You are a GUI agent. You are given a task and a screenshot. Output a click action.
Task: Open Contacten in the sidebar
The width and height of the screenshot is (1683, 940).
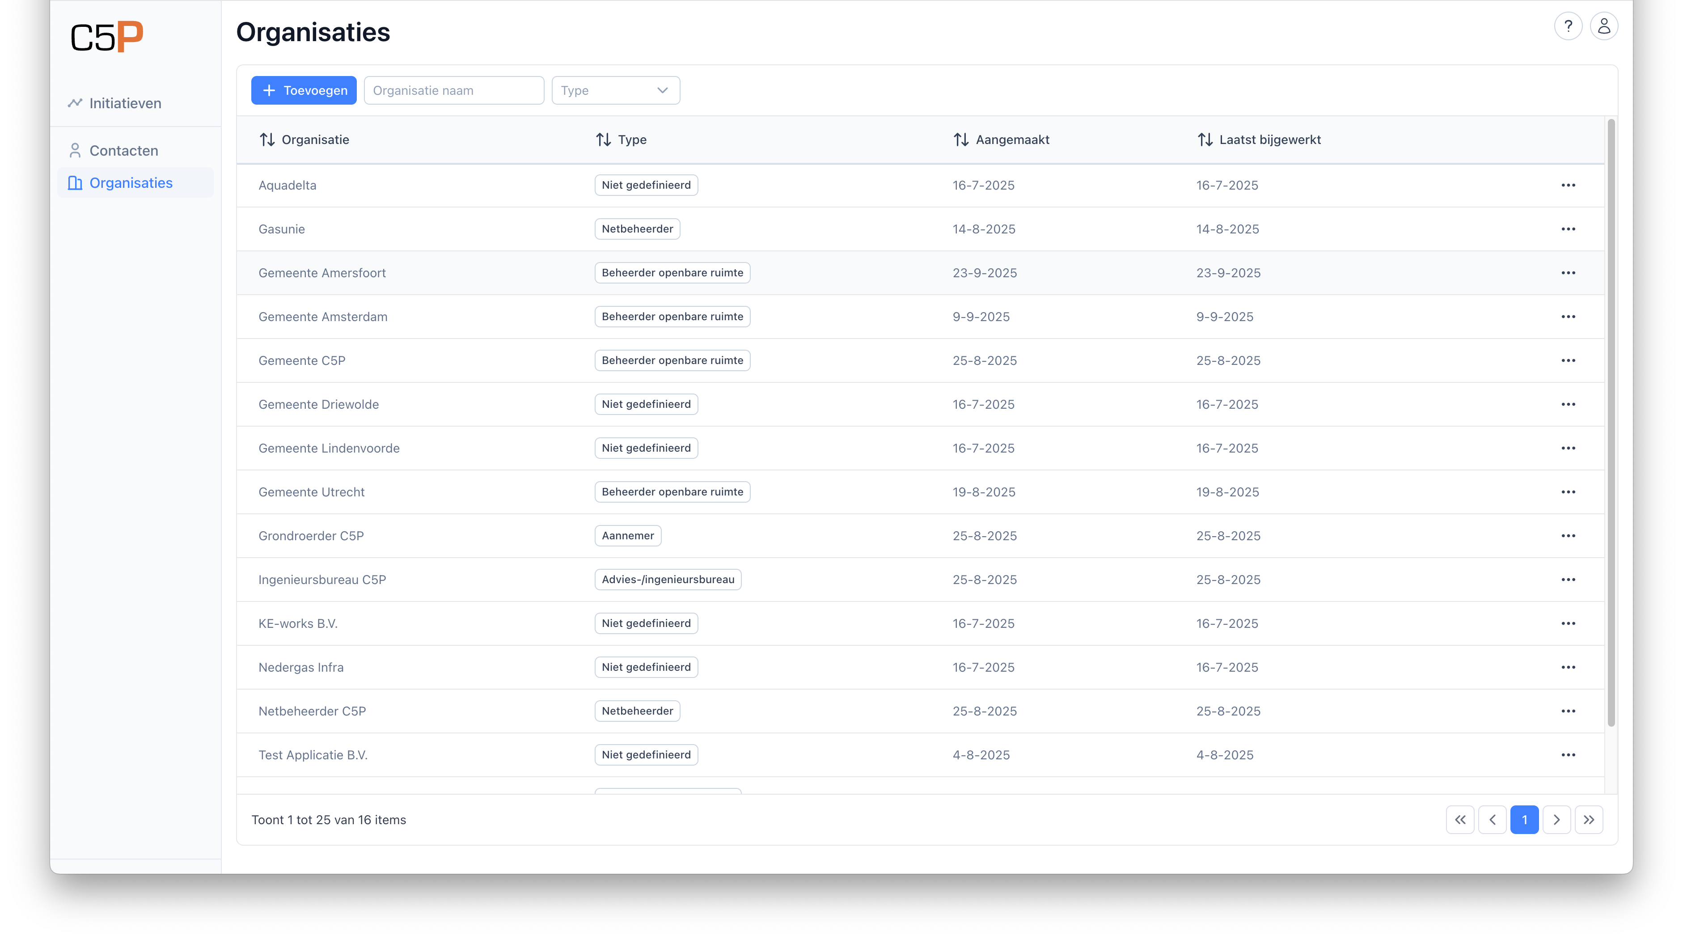click(x=123, y=151)
